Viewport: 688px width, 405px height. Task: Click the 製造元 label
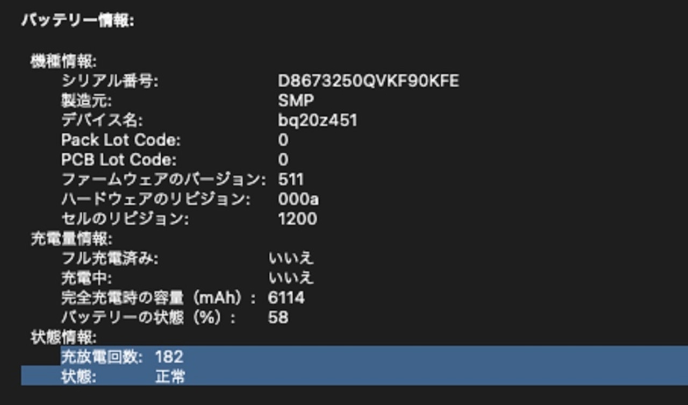tap(87, 101)
